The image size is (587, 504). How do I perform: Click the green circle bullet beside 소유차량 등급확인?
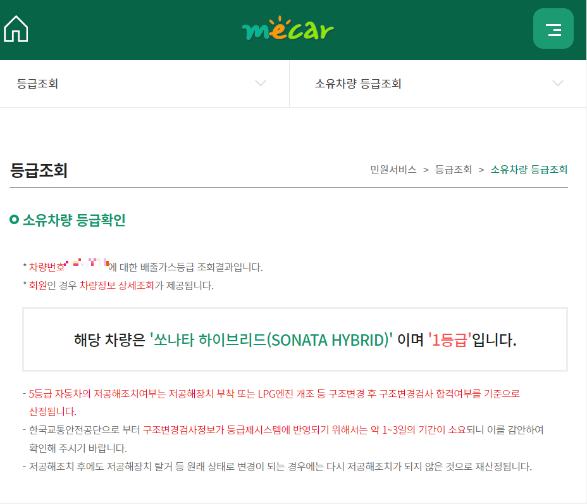pyautogui.click(x=14, y=220)
